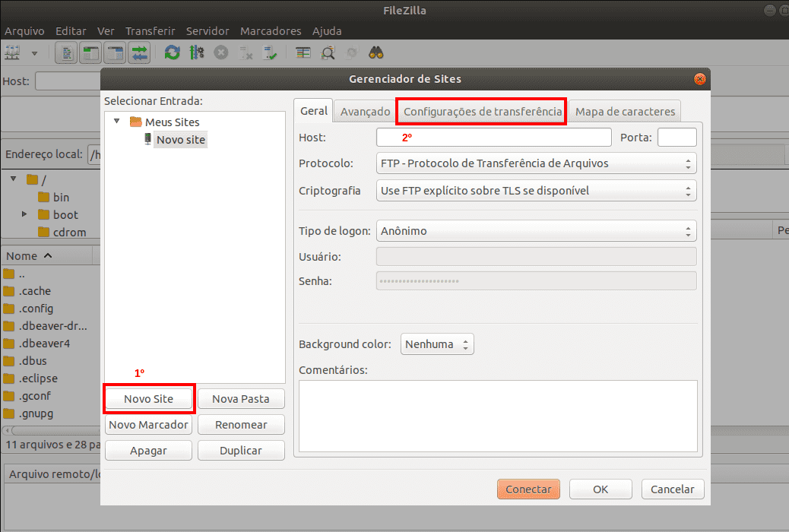Open the Criptografia dropdown

537,191
